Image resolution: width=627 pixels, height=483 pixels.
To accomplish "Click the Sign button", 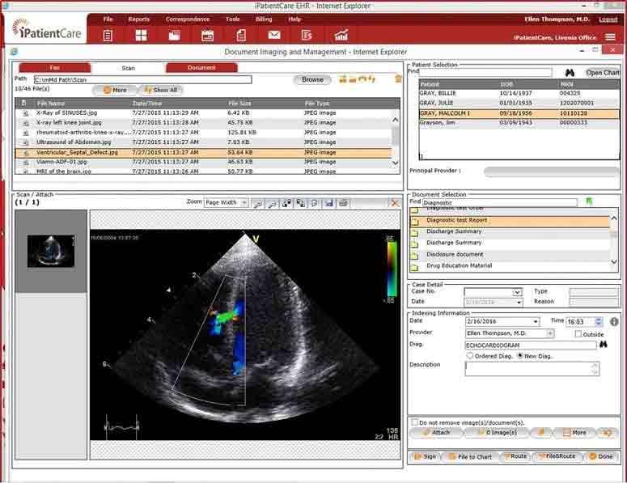I will point(426,456).
